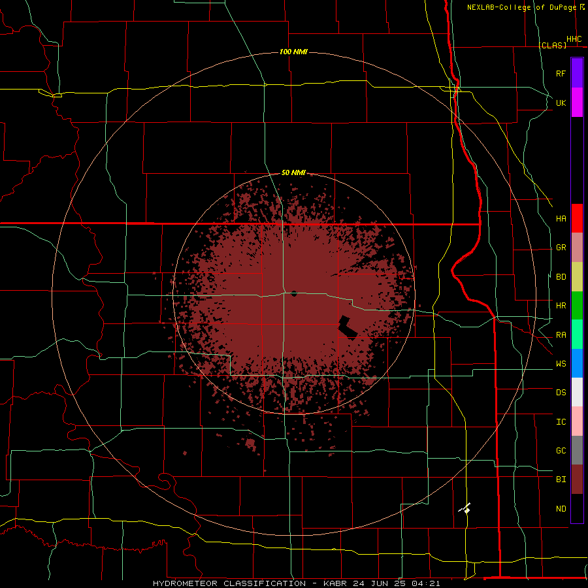Click the HHC product code label
The image size is (588, 588).
click(574, 39)
